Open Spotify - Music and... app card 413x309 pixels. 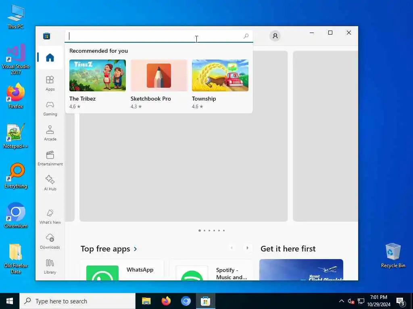pos(211,270)
